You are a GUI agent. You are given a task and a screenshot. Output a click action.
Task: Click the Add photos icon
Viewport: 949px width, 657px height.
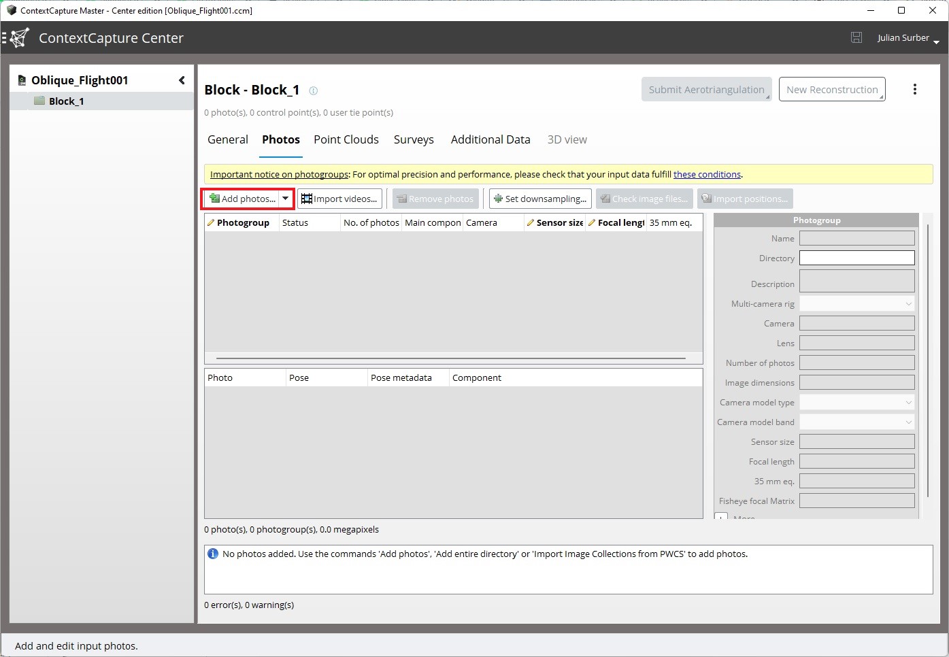[216, 199]
